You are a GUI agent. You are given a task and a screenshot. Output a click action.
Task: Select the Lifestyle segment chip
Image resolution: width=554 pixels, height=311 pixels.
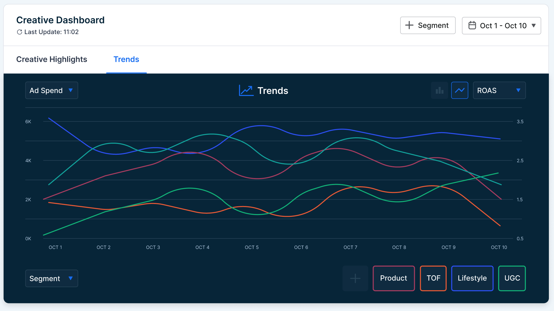(472, 278)
